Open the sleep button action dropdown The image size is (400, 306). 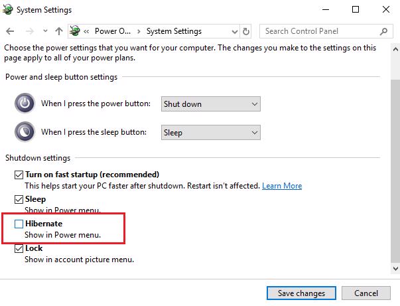point(210,132)
